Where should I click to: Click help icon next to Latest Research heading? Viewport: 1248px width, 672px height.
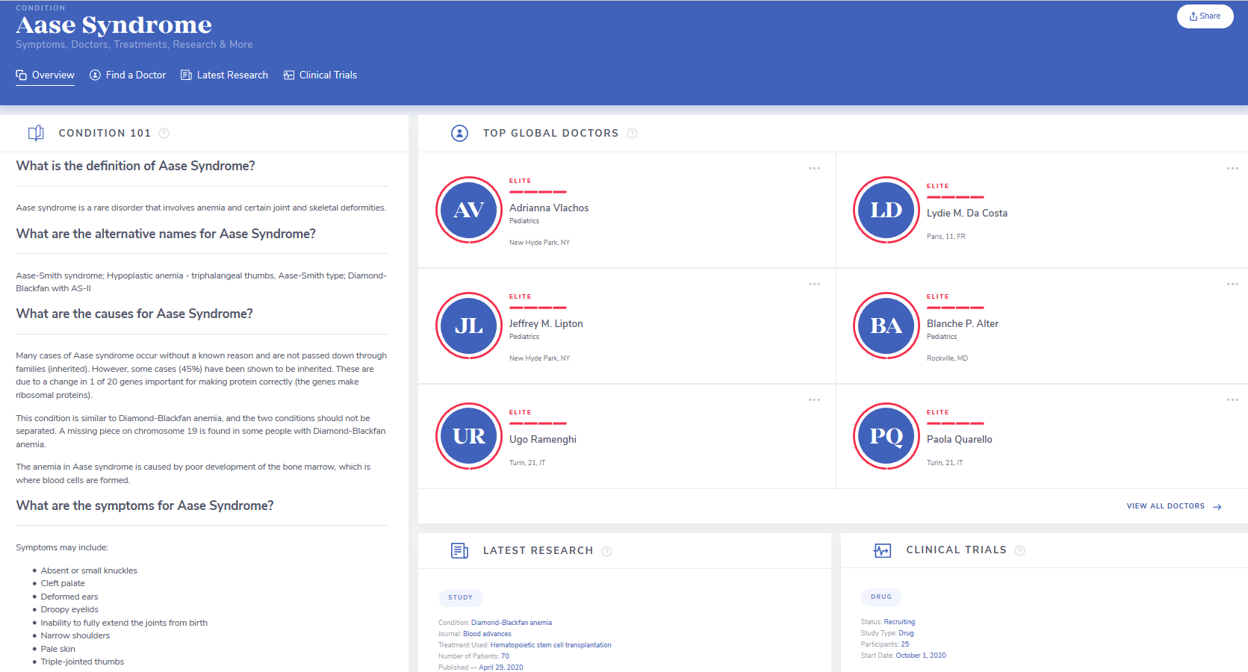point(606,552)
